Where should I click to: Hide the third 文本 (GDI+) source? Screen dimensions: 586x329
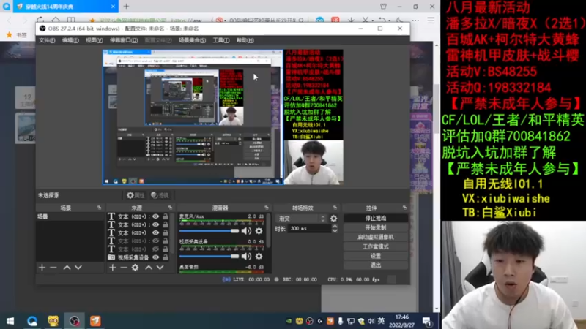tap(155, 232)
